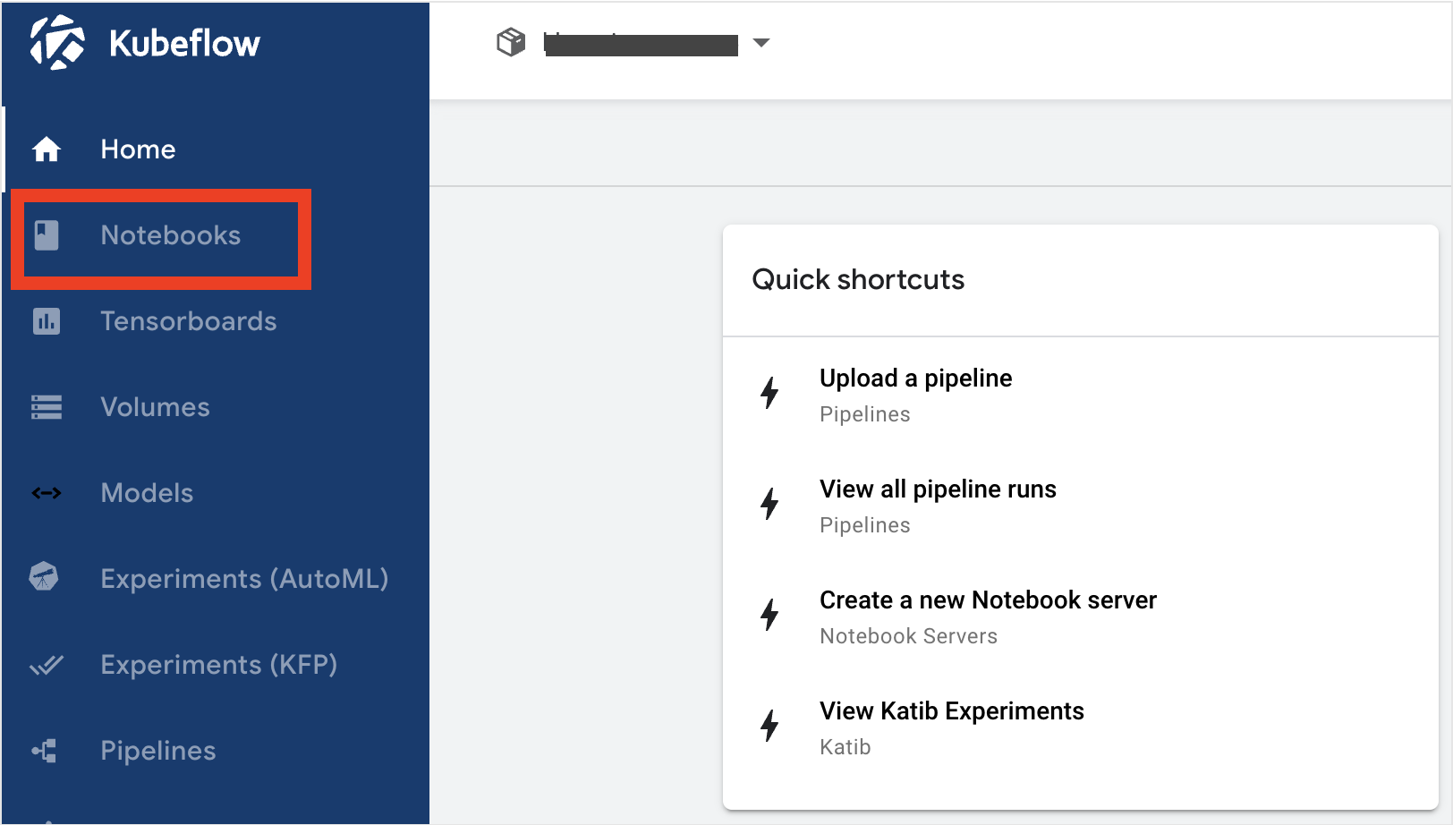Click the Kubeflow logo icon

click(57, 42)
